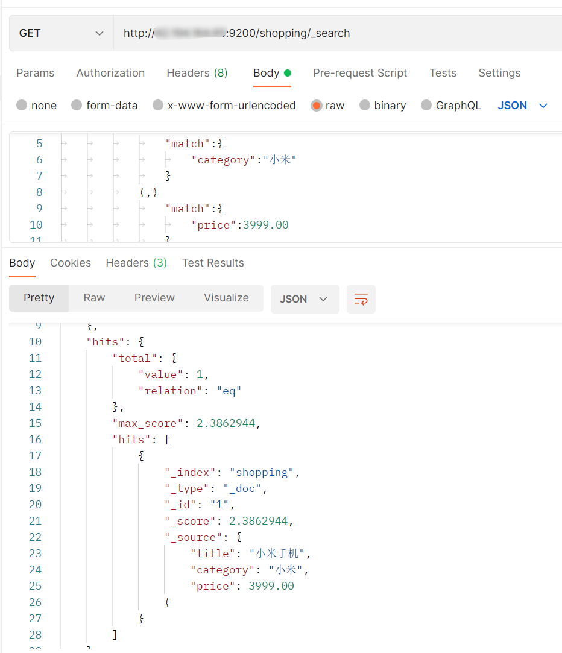Choose the GraphQL body option
Screen dimensions: 562x653
click(426, 106)
